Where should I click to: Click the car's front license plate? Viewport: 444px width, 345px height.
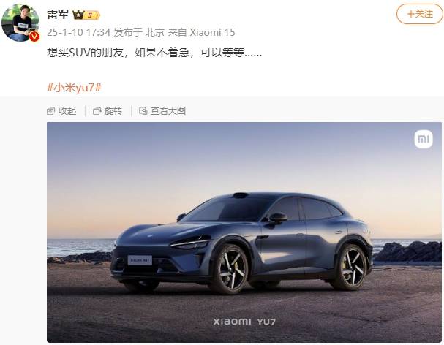pos(140,260)
